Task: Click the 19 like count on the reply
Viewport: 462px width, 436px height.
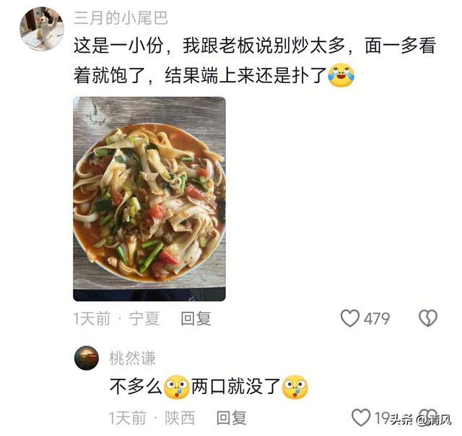Action: (x=382, y=418)
